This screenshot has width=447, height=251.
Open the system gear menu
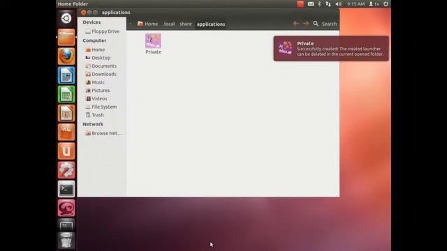click(386, 4)
